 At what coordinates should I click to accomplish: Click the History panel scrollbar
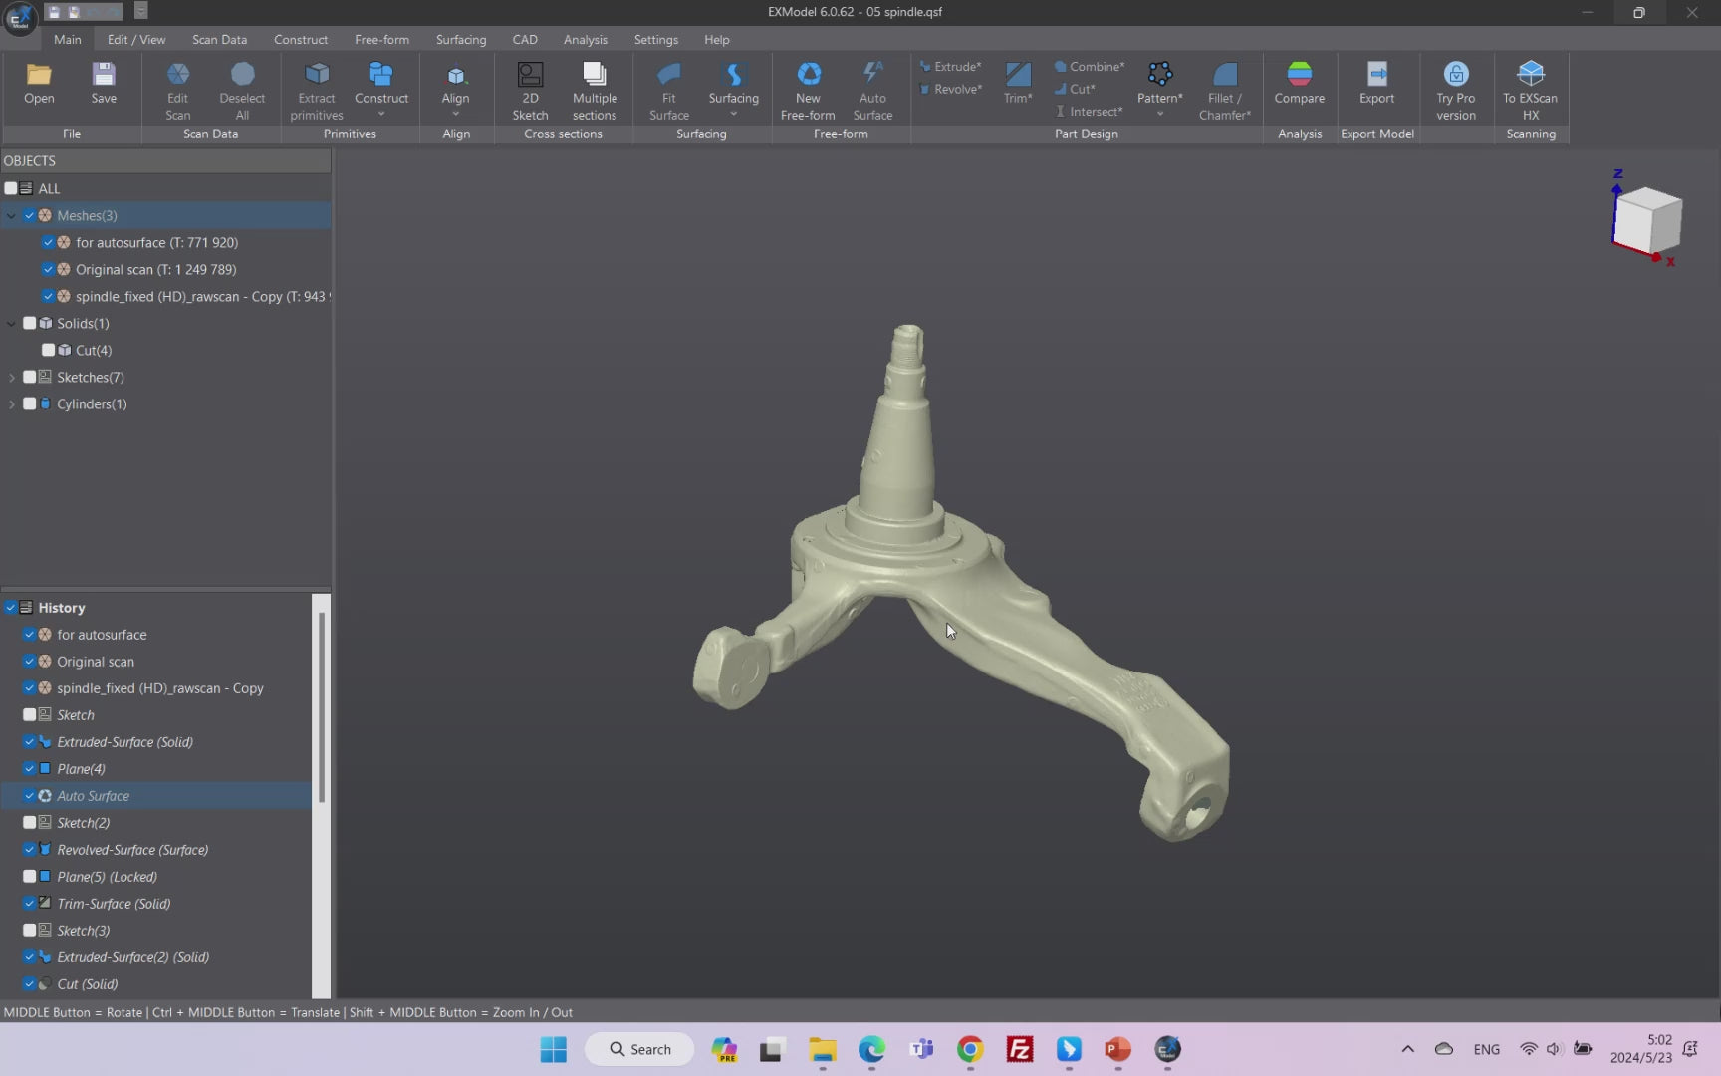coord(321,707)
